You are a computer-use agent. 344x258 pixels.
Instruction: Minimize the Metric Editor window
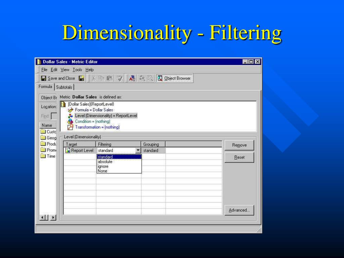coord(245,62)
